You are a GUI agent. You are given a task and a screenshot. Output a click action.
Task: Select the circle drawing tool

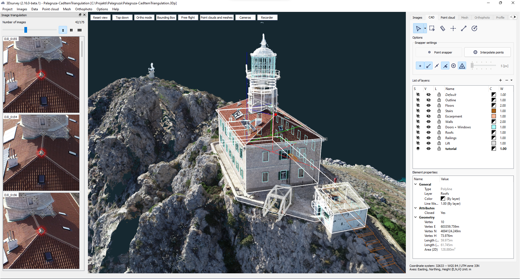[x=474, y=28]
